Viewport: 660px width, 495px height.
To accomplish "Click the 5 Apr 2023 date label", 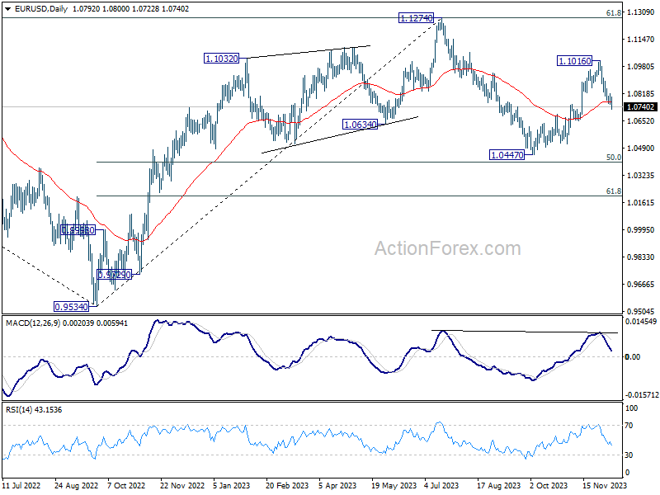I will (x=337, y=485).
